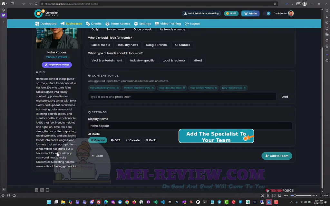This screenshot has width=330, height=206.
Task: Reload the page in the browser
Action: (x=36, y=4)
